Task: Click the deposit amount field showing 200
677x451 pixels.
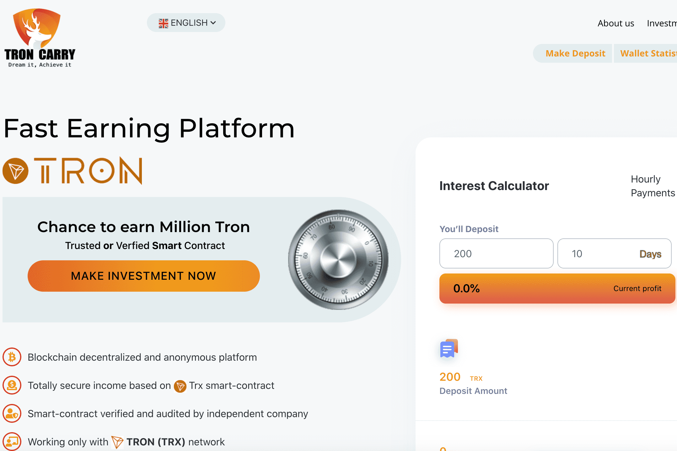Action: pyautogui.click(x=497, y=253)
